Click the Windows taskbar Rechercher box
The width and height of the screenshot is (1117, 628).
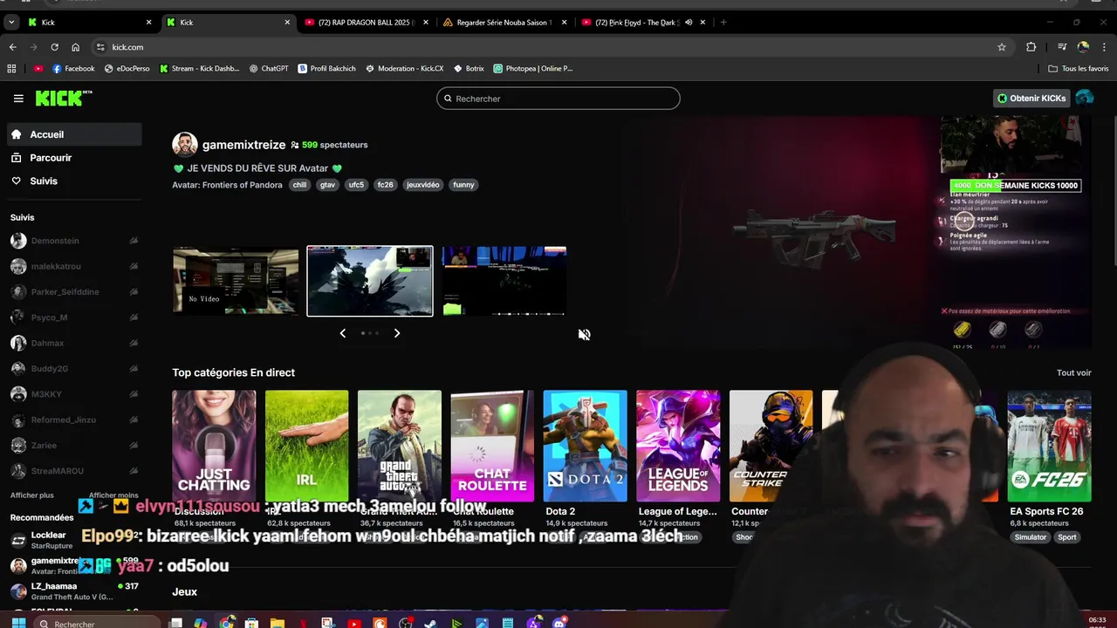[97, 624]
